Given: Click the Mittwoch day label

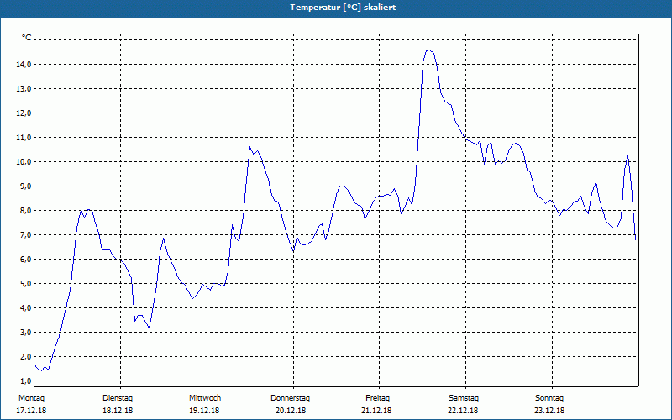Looking at the screenshot, I should click(x=205, y=398).
